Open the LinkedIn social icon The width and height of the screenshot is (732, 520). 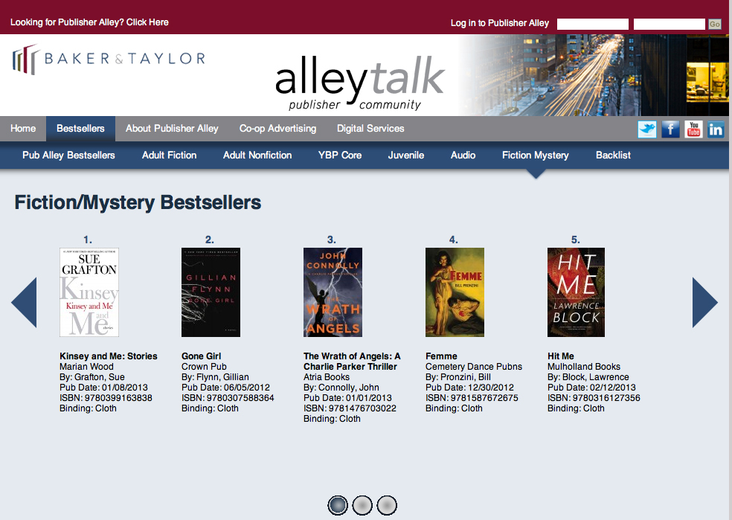point(716,129)
